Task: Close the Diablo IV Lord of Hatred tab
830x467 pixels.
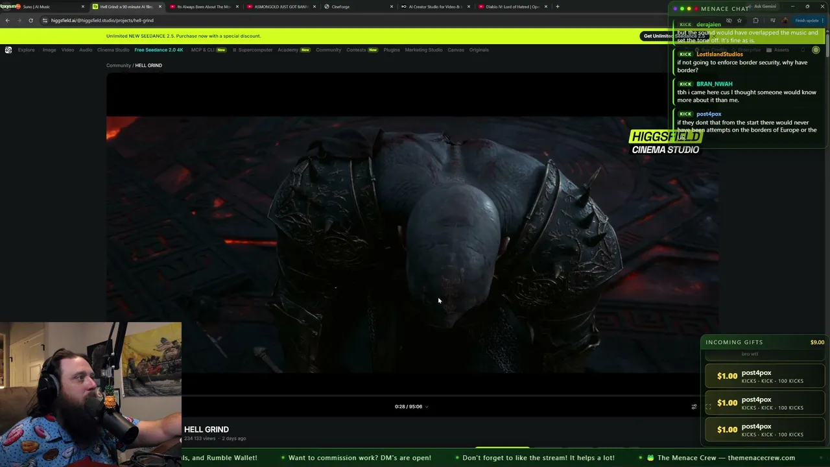Action: point(546,6)
